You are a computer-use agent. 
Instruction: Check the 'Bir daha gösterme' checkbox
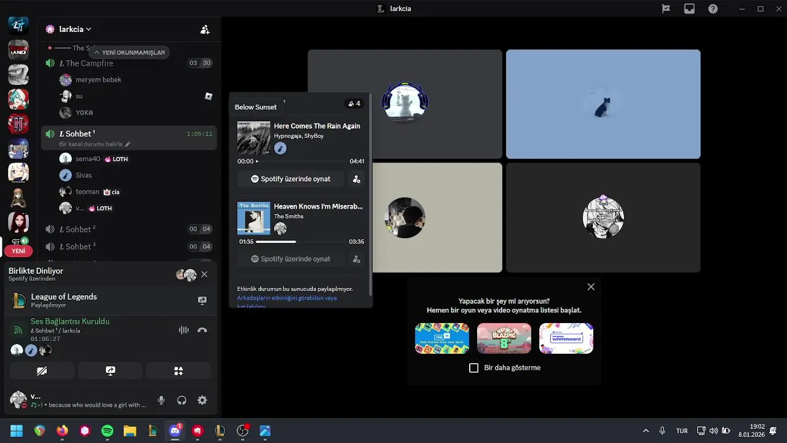(473, 368)
